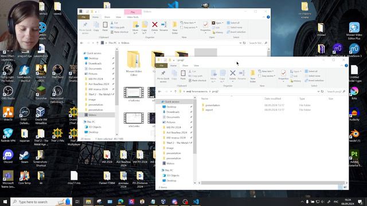Image resolution: width=367 pixels, height=206 pixels.
Task: Click Invert selection in Videos window
Action: 236,32
